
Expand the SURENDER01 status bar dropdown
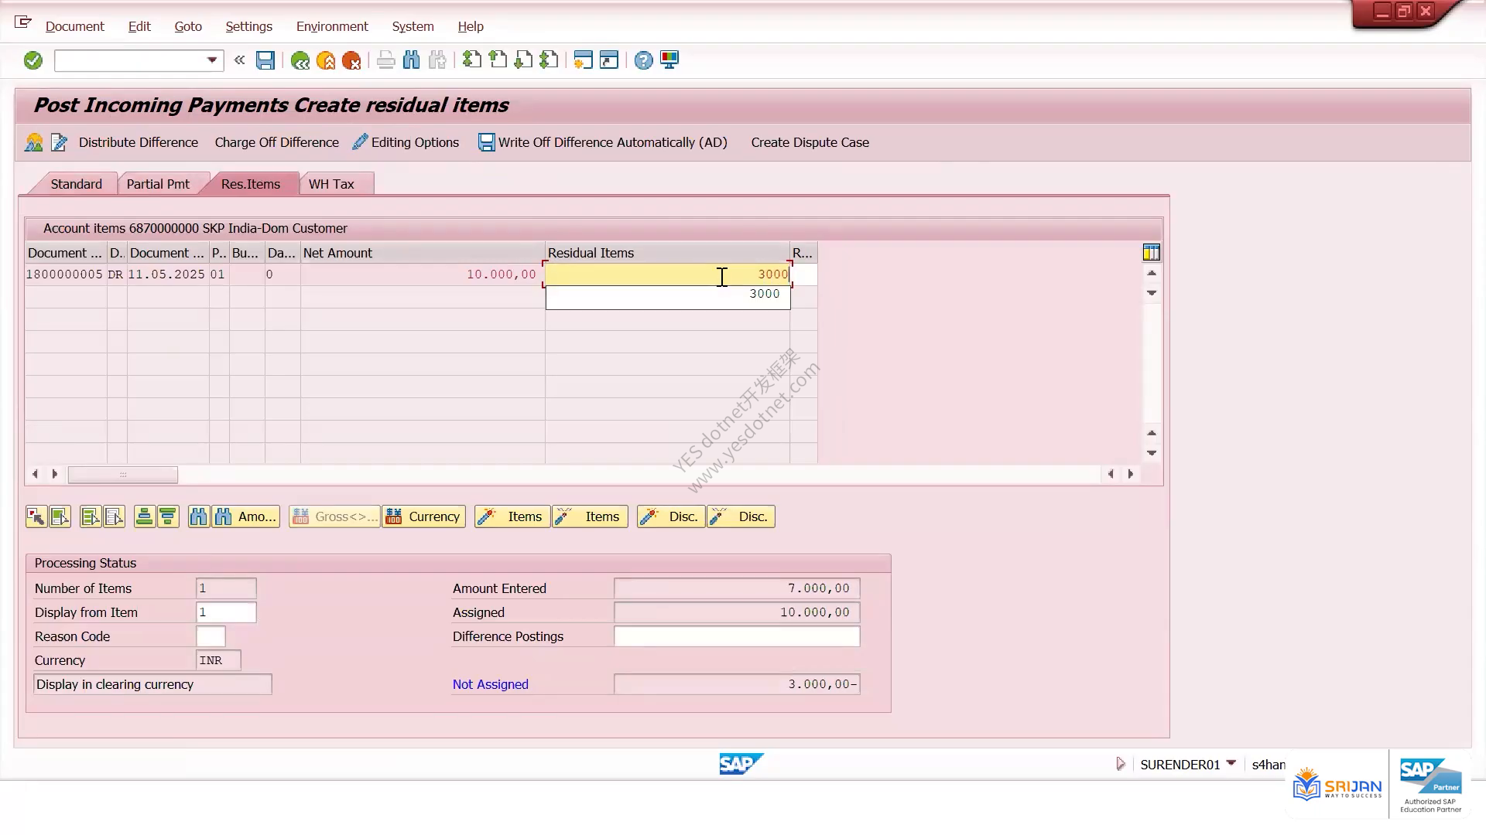coord(1231,763)
